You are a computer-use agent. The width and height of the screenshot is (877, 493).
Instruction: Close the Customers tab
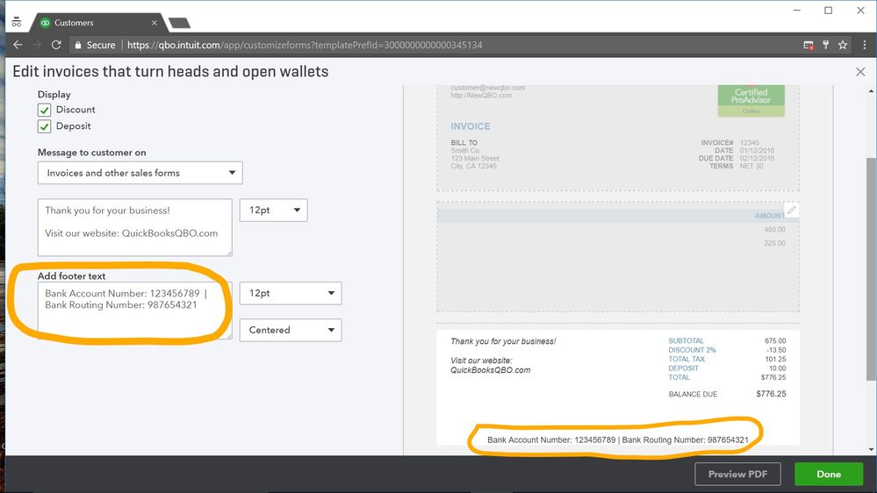pos(155,23)
